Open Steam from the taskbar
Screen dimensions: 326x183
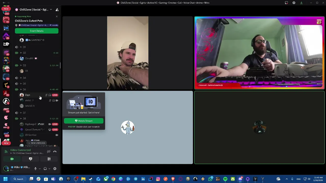point(91,179)
